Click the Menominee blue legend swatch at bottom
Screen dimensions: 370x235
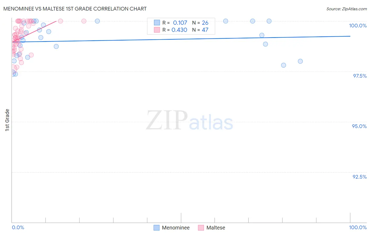coord(157,228)
